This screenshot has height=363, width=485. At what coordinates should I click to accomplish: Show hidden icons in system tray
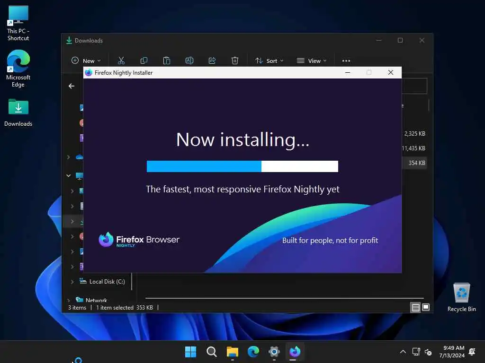pos(403,352)
